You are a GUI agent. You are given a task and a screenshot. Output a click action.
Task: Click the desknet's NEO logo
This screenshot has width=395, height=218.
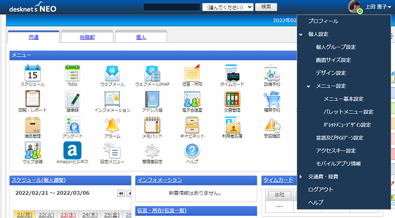click(33, 7)
